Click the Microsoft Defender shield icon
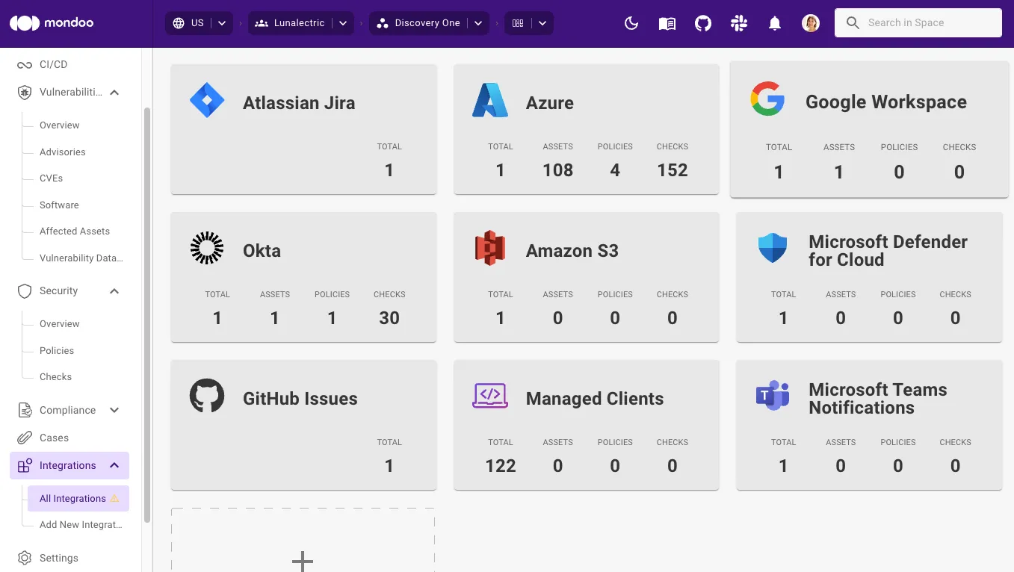 click(x=773, y=248)
